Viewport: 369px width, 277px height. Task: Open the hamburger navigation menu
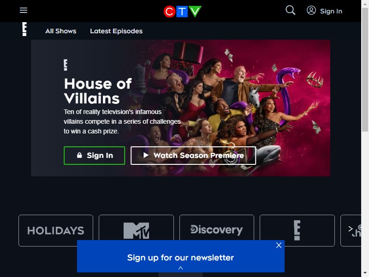24,10
